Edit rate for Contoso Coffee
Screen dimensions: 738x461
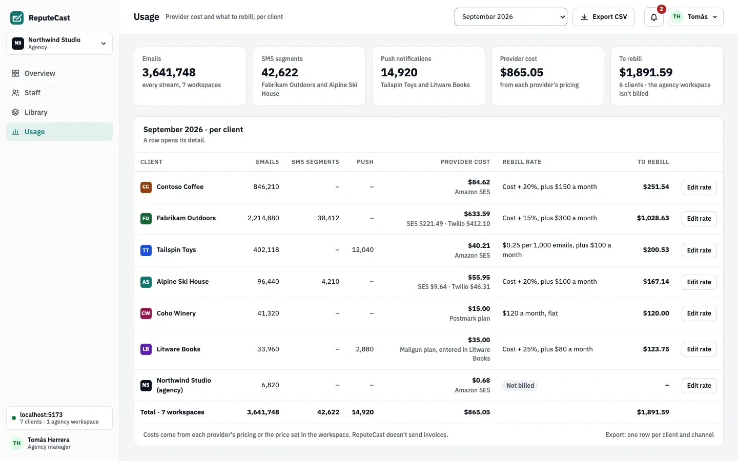click(699, 187)
